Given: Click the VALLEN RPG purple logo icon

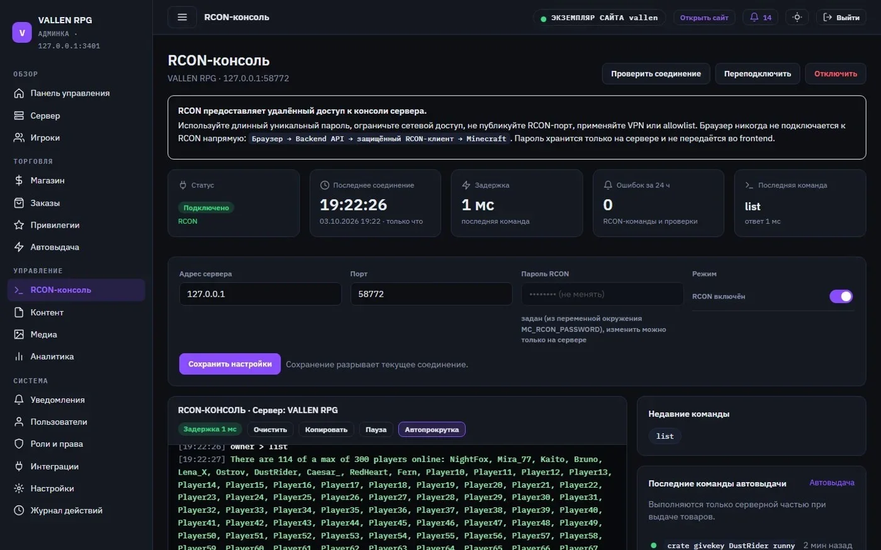Looking at the screenshot, I should point(22,33).
